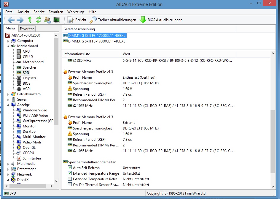This screenshot has width=280, height=199.
Task: Select the GPGPU tree icon
Action: click(x=19, y=153)
